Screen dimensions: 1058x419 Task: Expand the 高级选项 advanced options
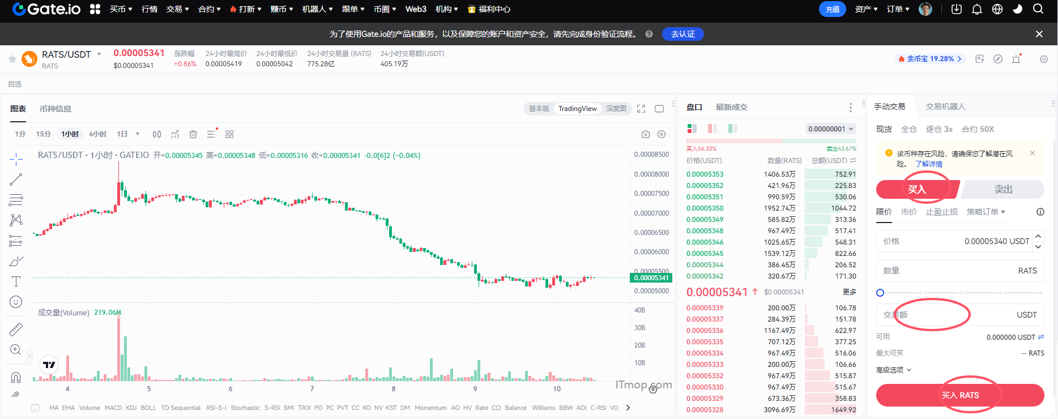point(894,370)
